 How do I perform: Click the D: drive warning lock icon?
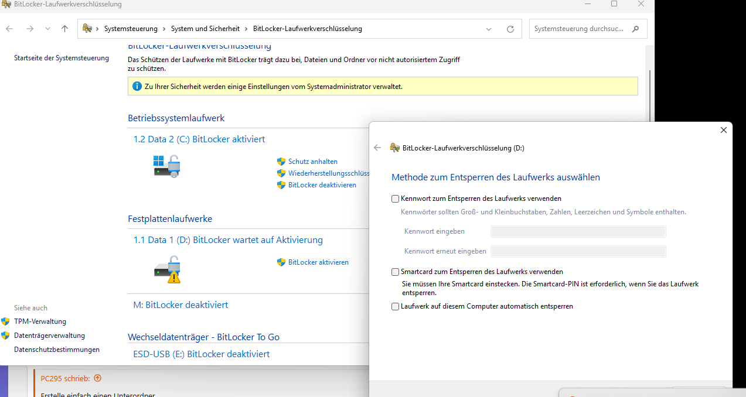pos(167,269)
